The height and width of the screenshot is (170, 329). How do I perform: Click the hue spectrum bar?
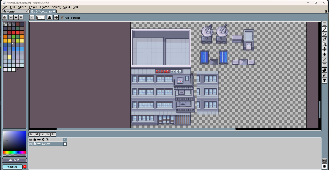[15, 152]
